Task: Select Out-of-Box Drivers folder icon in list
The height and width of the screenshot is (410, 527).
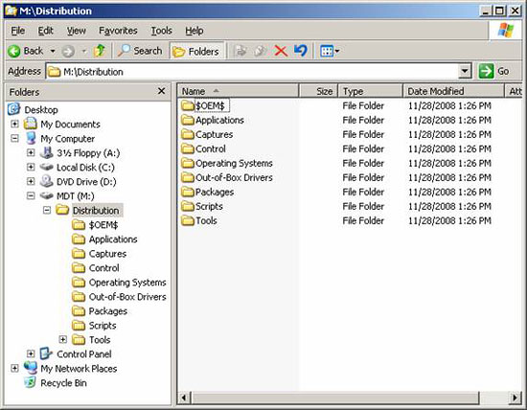Action: click(188, 177)
